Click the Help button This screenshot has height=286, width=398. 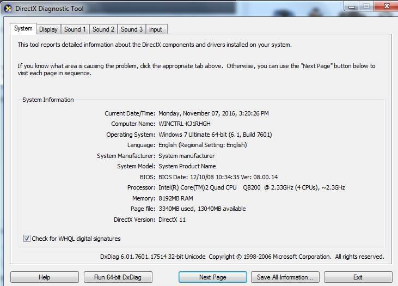(x=45, y=277)
